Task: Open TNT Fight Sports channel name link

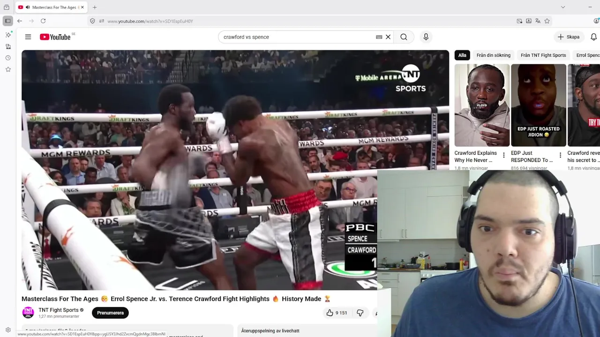Action: coord(58,310)
